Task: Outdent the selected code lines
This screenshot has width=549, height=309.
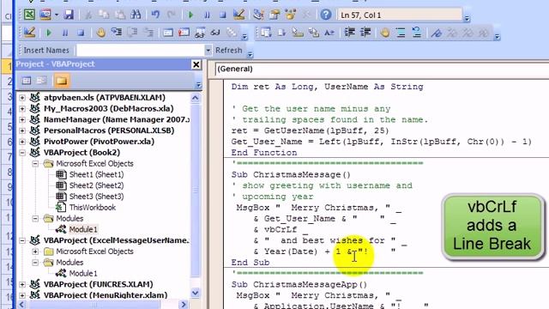Action: tap(365, 33)
